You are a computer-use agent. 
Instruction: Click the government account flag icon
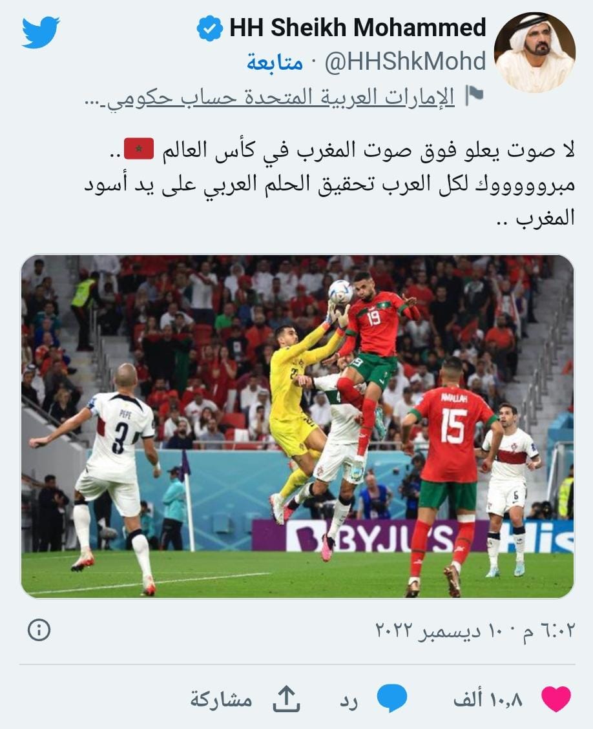pyautogui.click(x=474, y=96)
